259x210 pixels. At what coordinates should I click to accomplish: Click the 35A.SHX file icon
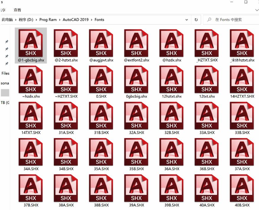point(101,152)
